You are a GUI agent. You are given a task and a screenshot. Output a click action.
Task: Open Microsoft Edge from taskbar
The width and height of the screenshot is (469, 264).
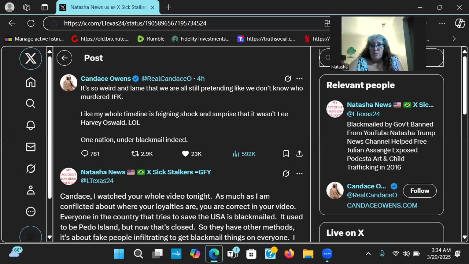214,254
